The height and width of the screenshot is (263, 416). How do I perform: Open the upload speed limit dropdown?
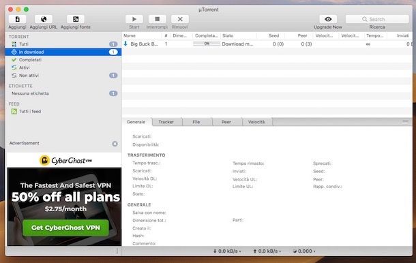[x=267, y=251]
